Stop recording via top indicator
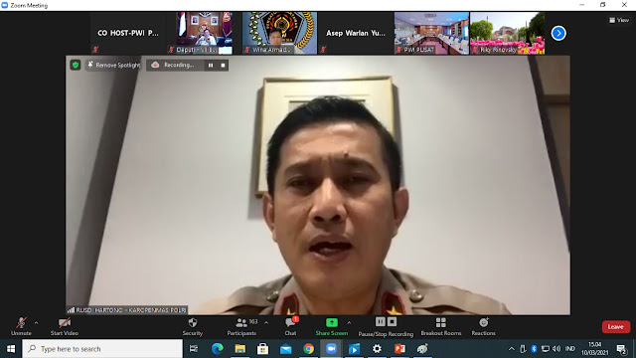The height and width of the screenshot is (358, 636). coord(223,66)
